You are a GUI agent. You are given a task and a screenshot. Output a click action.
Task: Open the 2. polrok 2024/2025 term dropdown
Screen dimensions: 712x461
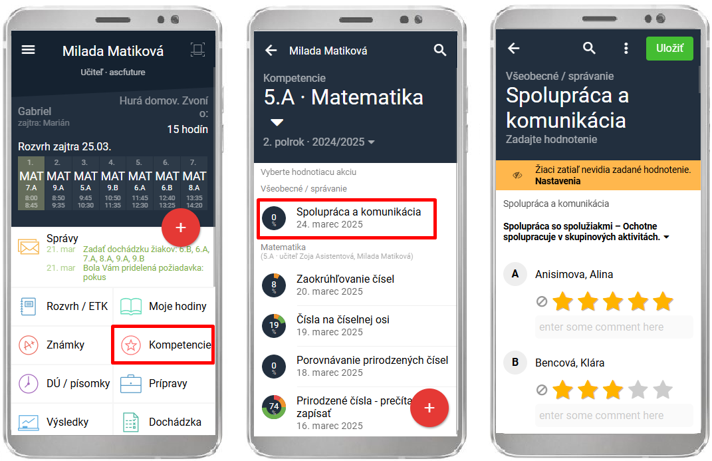(x=318, y=142)
